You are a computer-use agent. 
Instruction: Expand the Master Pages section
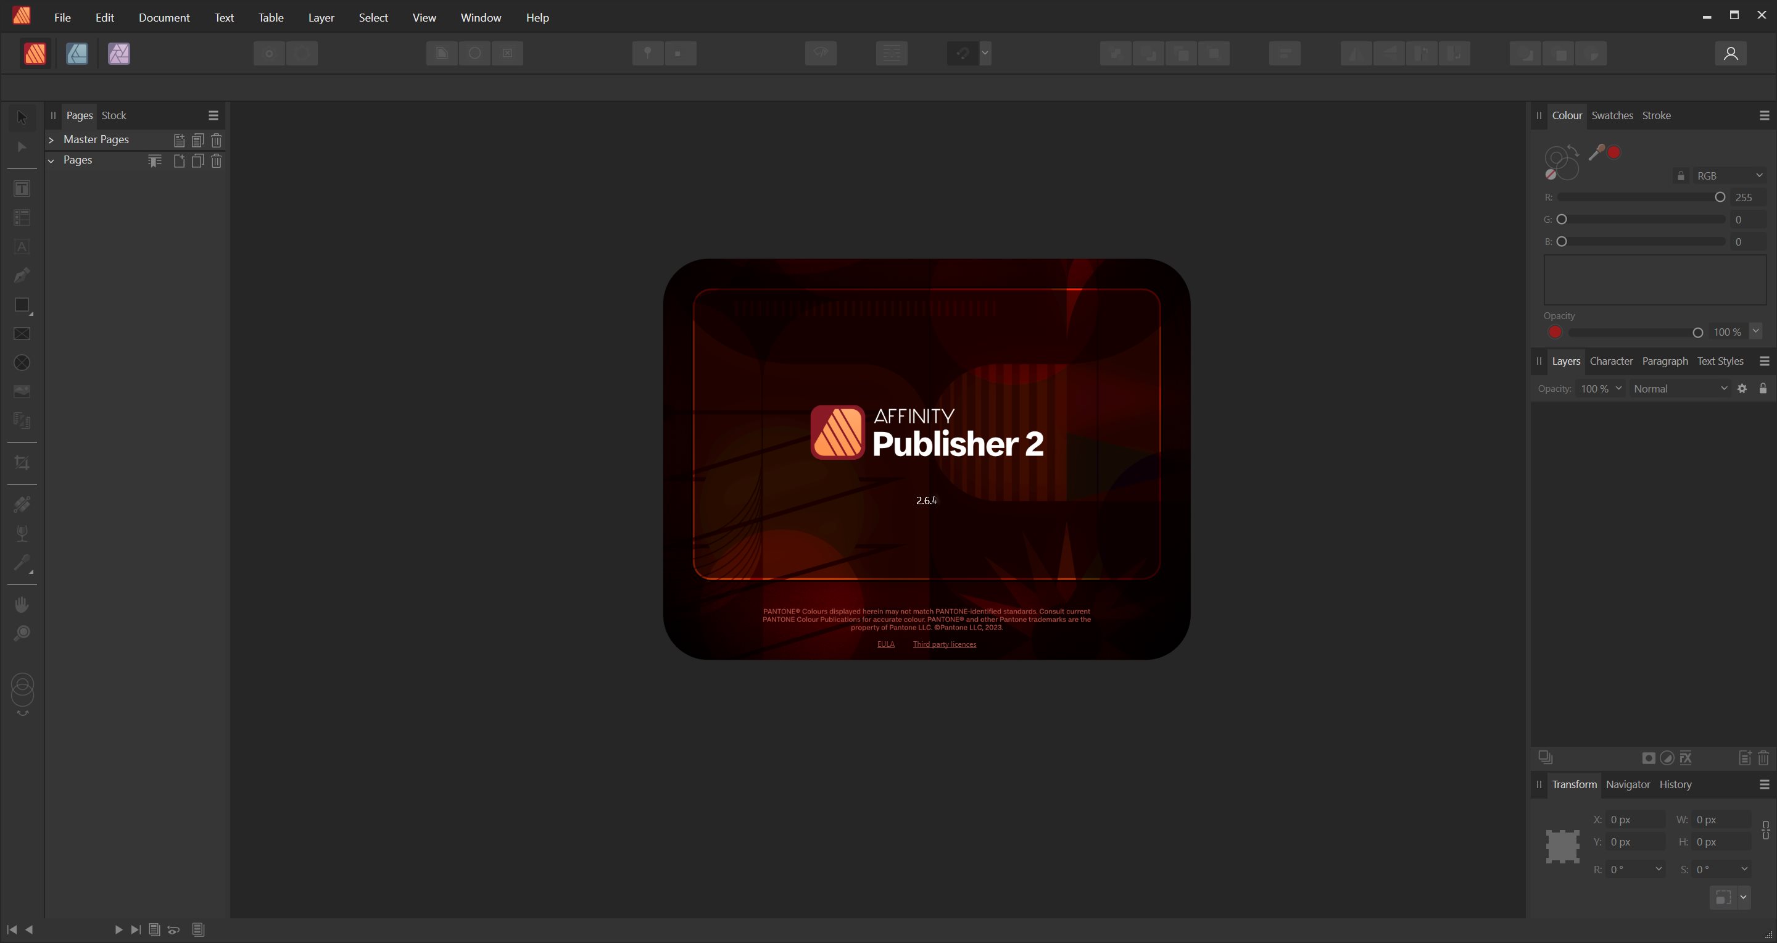51,140
